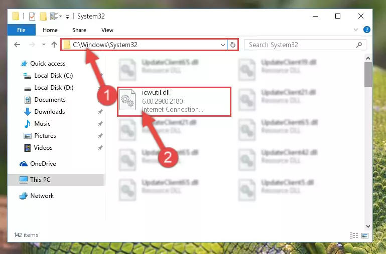Click the Properties quick access toolbar icon

coord(32,17)
